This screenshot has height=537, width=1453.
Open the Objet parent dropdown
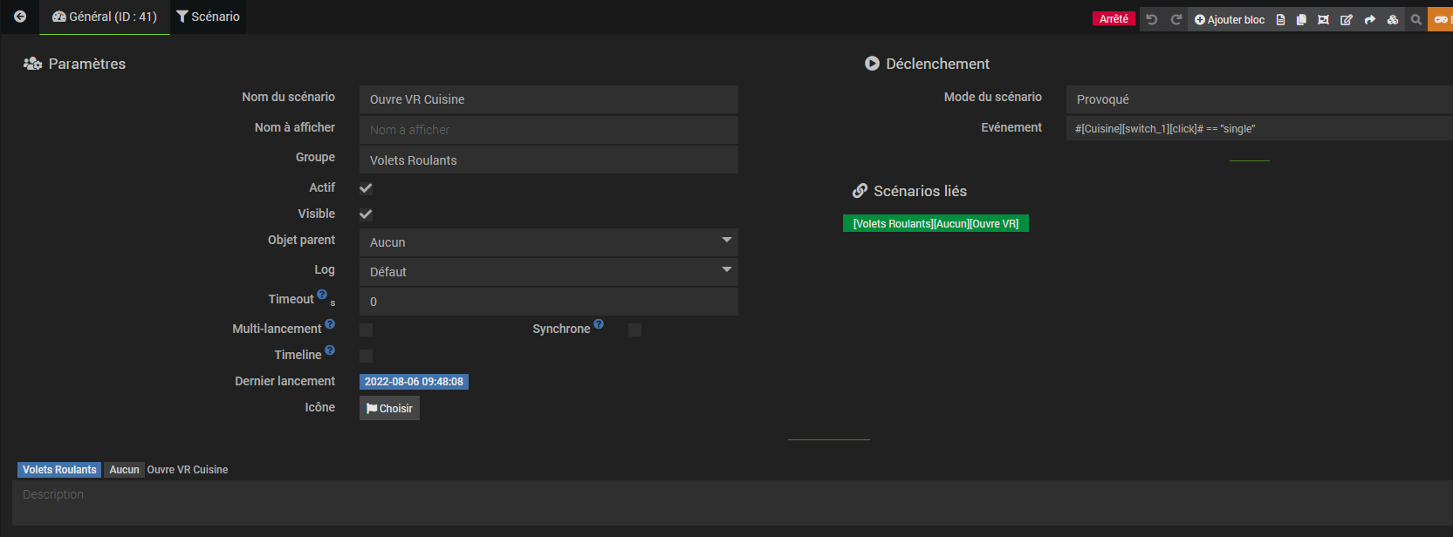tap(548, 242)
